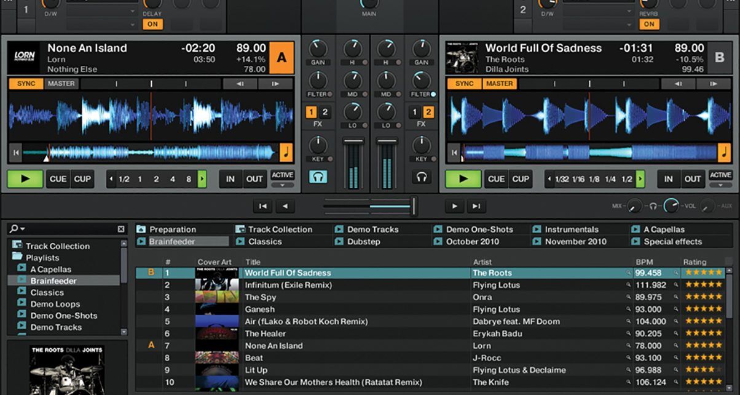
Task: Toggle MASTER on Deck B
Action: (500, 84)
